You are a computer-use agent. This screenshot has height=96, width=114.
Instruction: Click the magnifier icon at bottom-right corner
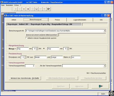[x=111, y=93]
